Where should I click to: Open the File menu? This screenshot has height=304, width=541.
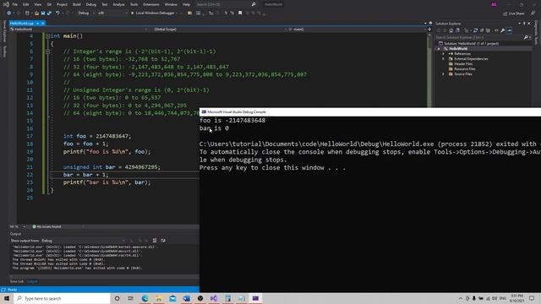tap(15, 4)
